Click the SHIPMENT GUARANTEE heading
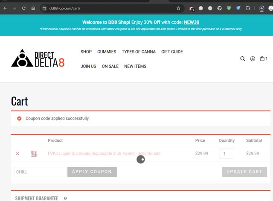This screenshot has width=273, height=201. tap(37, 198)
